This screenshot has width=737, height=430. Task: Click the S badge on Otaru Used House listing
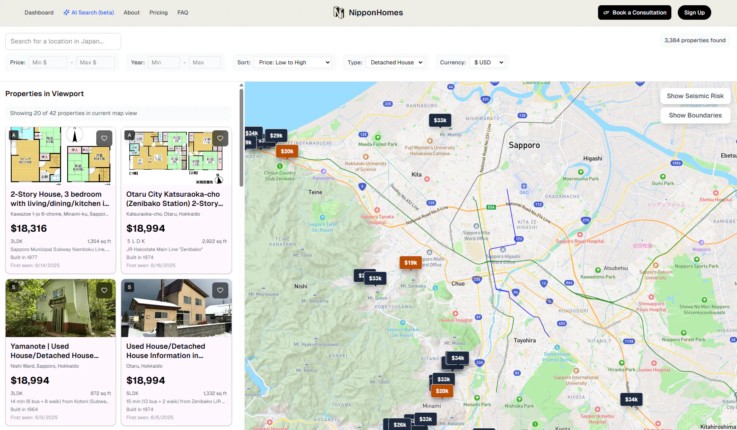pos(129,287)
